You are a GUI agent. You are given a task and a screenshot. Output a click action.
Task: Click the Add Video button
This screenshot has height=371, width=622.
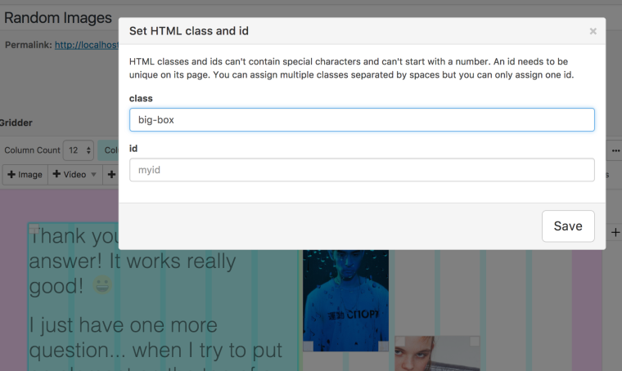[x=69, y=174]
